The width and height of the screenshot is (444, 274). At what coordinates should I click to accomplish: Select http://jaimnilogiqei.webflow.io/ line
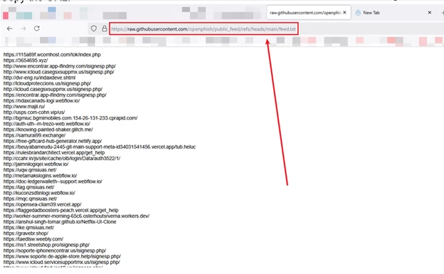(36, 164)
